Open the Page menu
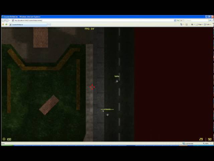 (200, 24)
